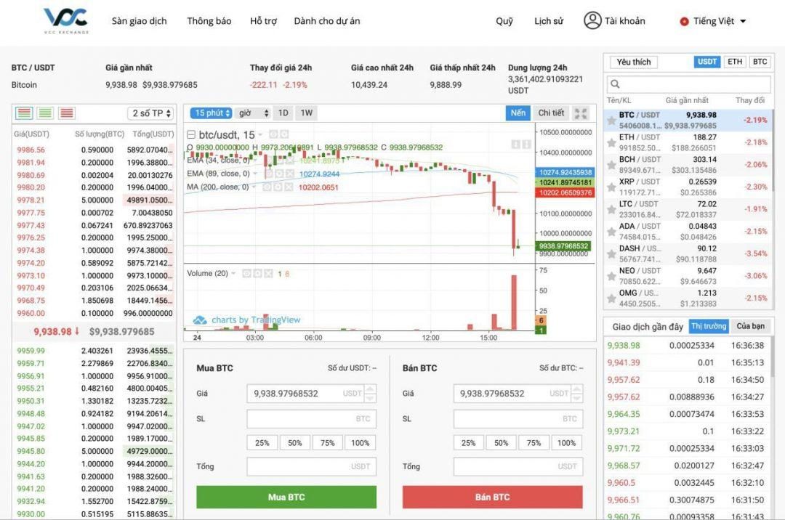Viewport: 785px width, 520px height.
Task: Switch to the BTC market tab
Action: (x=760, y=62)
